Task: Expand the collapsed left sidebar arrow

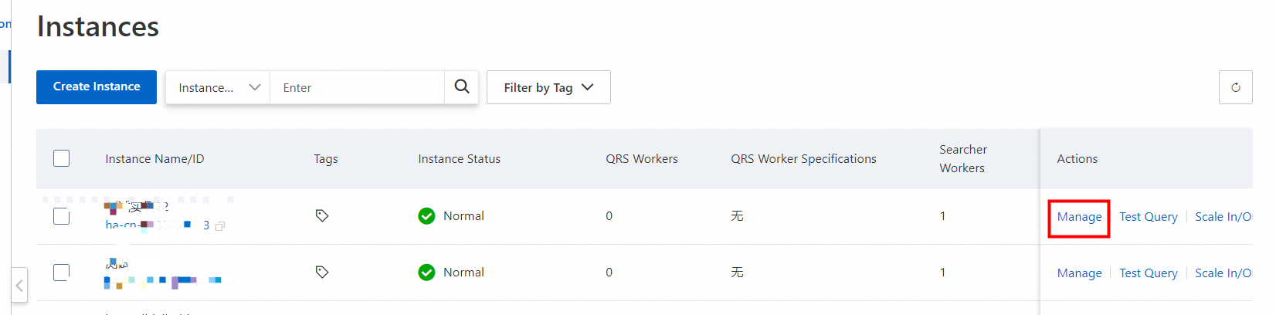Action: tap(19, 286)
